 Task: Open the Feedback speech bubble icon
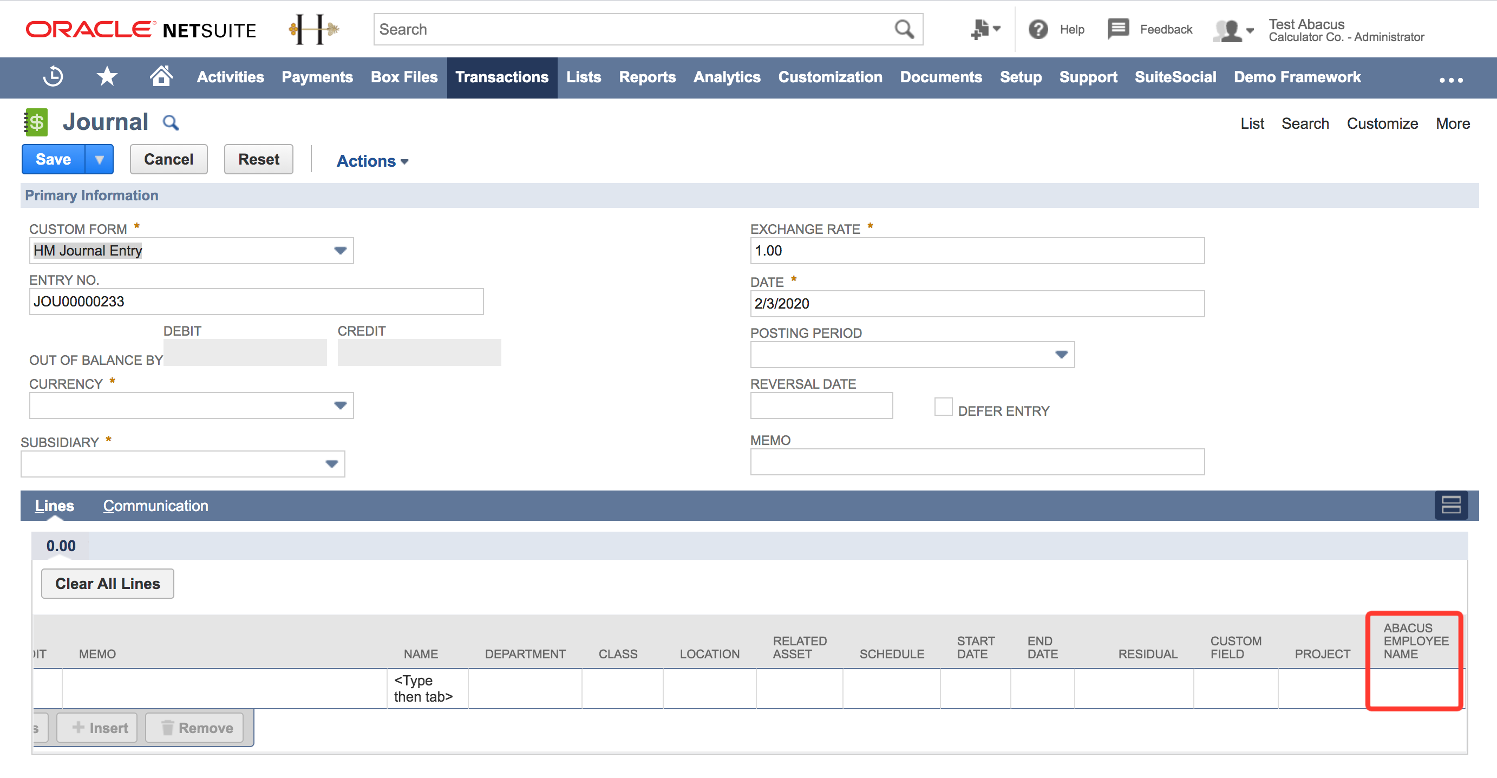(1117, 29)
